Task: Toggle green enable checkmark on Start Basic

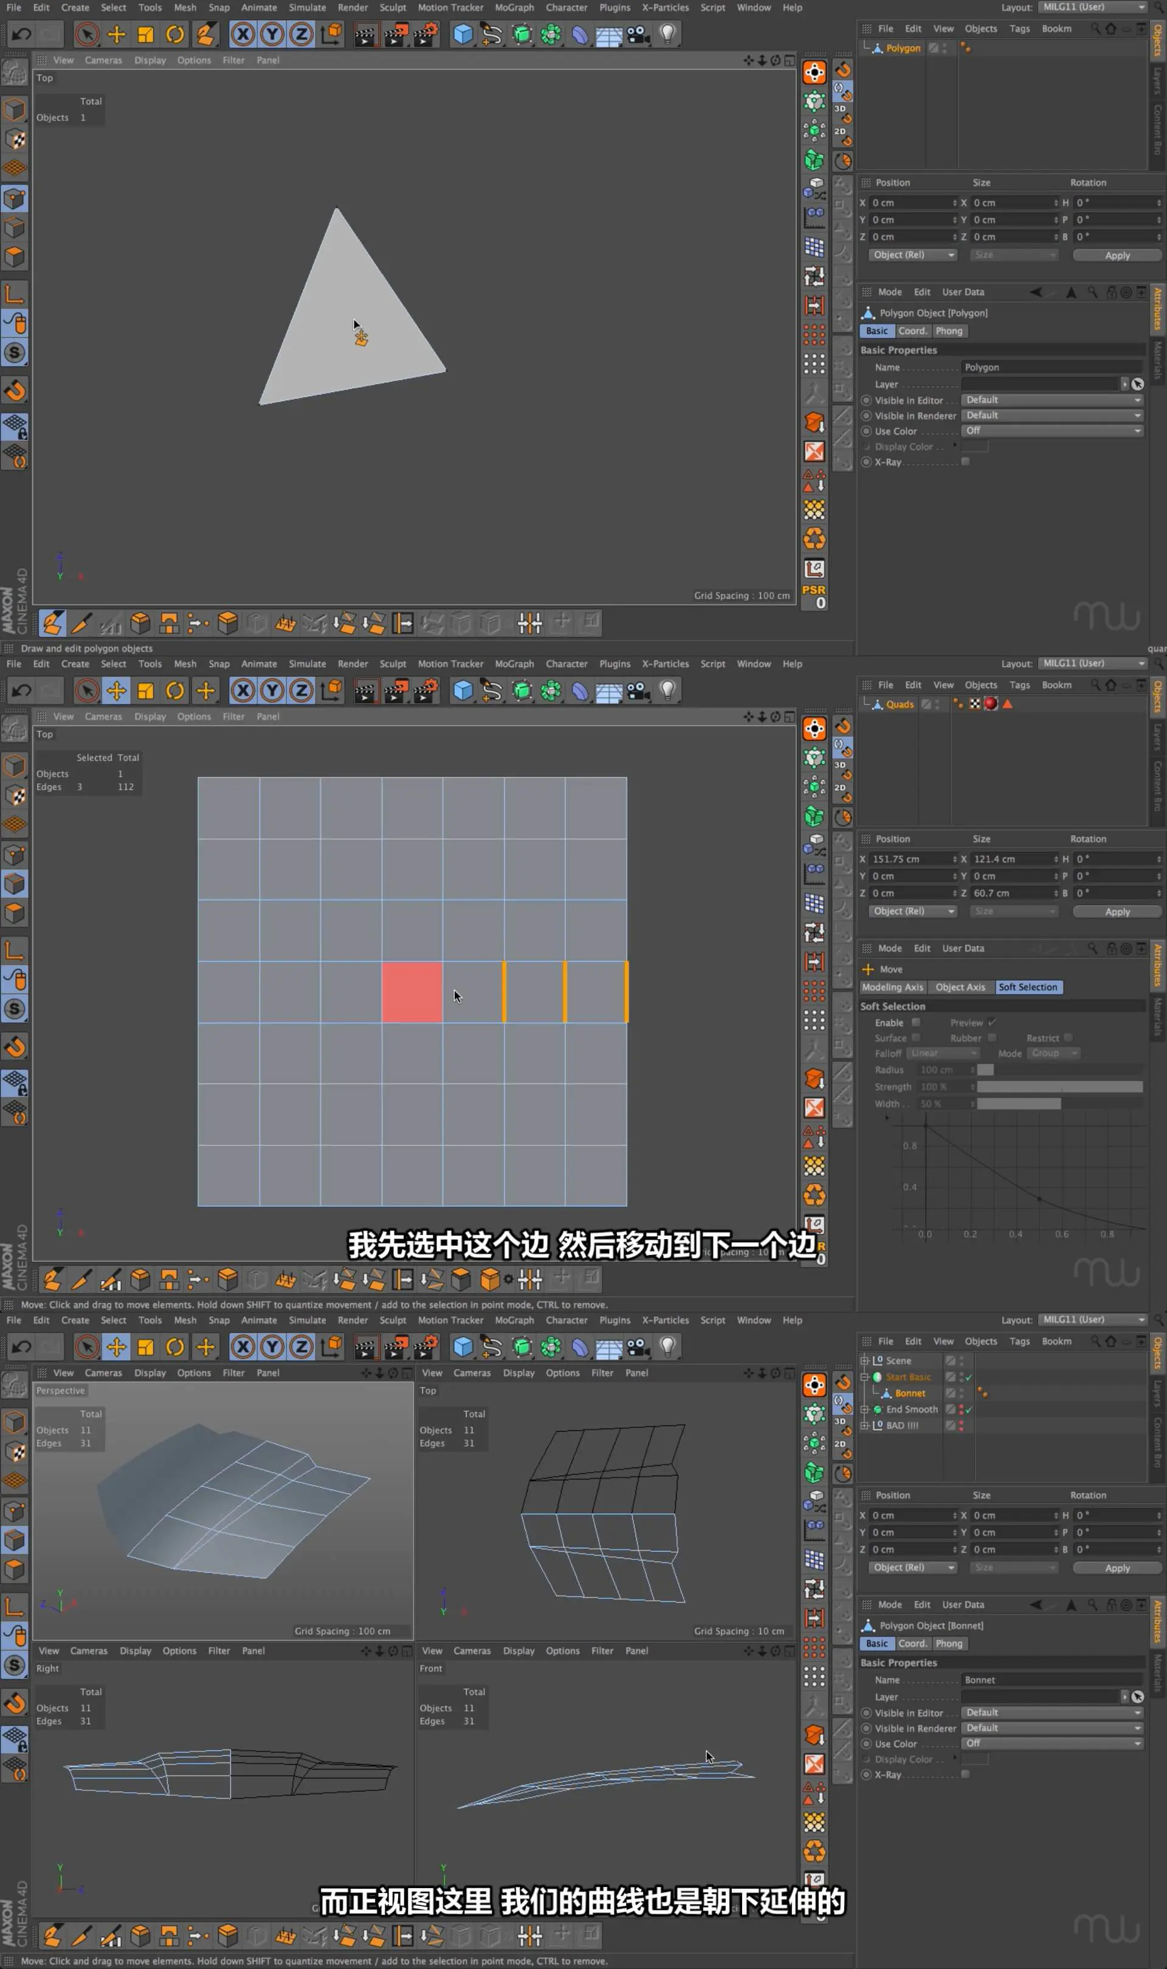Action: click(x=969, y=1376)
